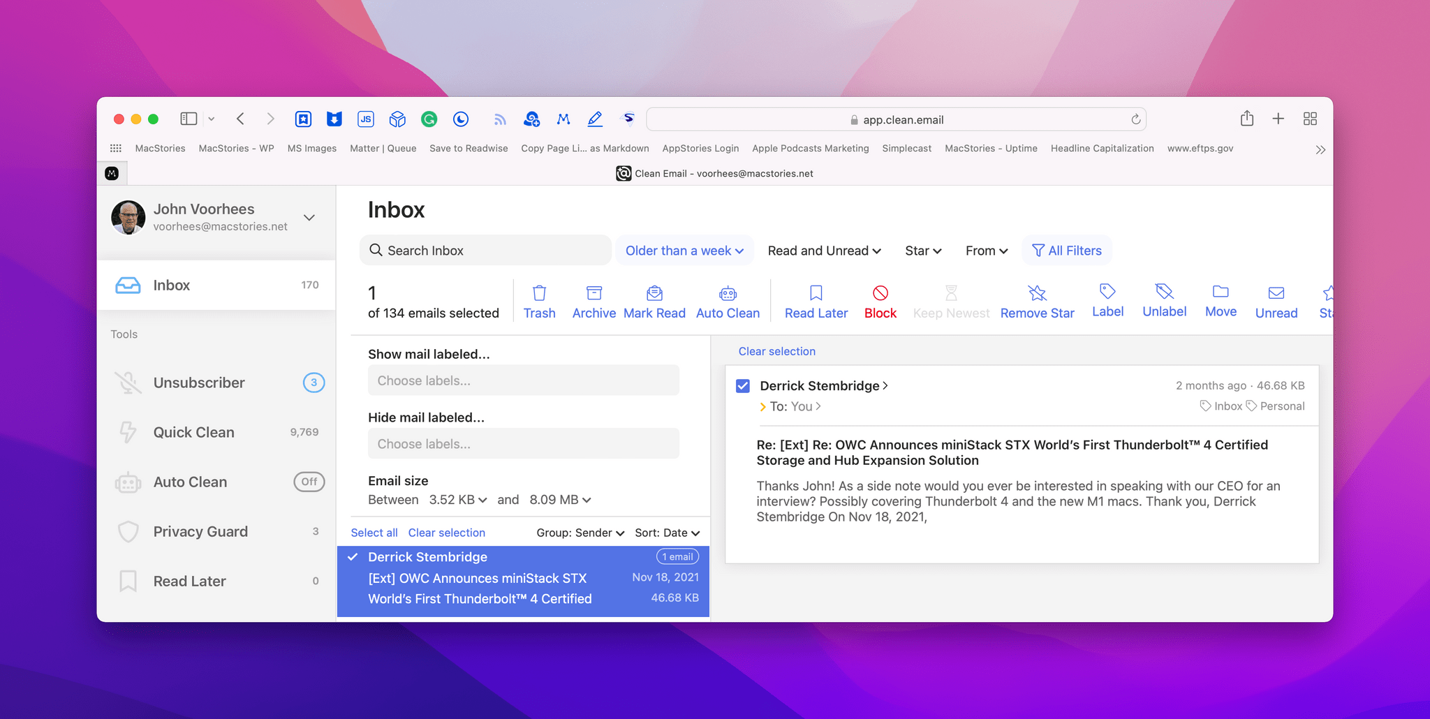
Task: Block the sender with Block icon
Action: tap(880, 293)
